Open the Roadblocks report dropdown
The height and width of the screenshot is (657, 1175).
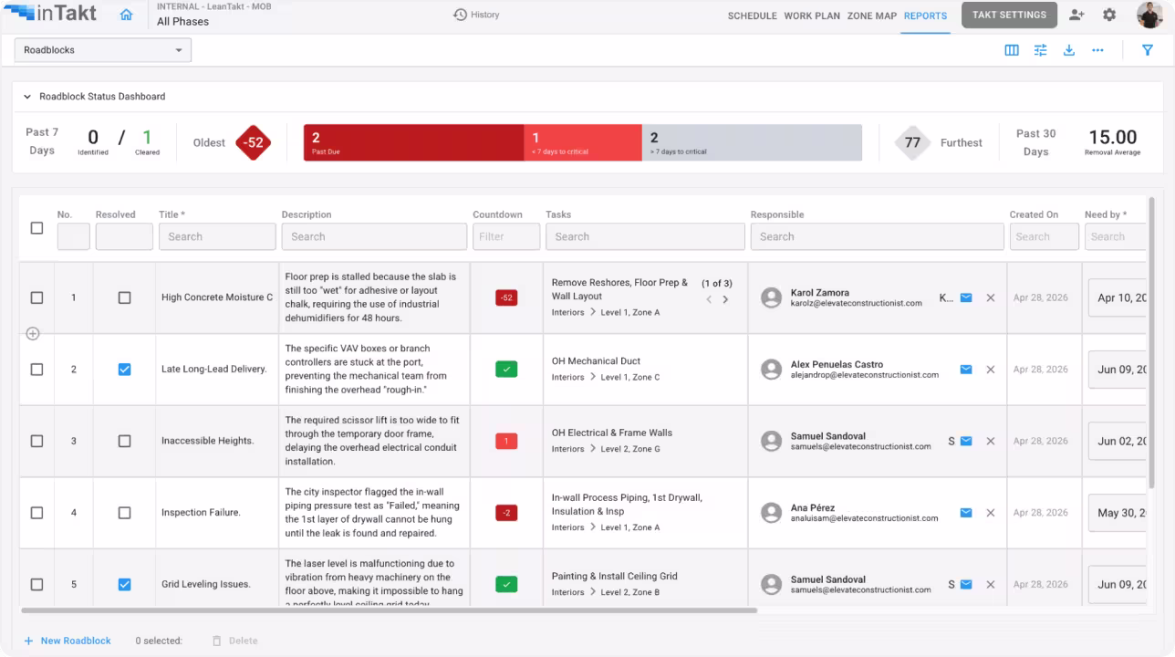[x=103, y=50]
